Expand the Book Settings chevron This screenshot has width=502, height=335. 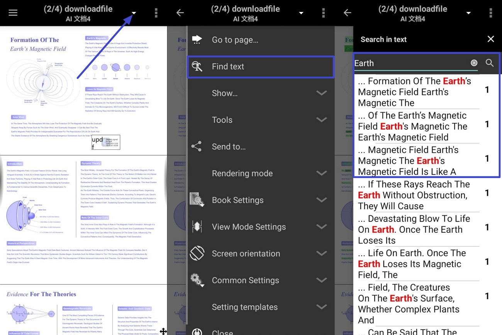[322, 200]
